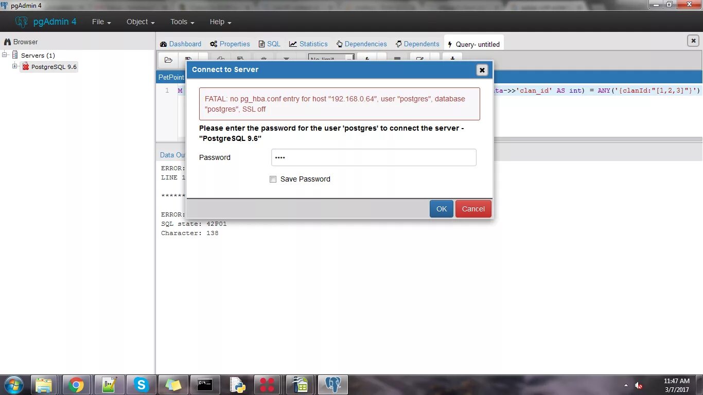The image size is (703, 395).
Task: Click the taskbar clock showing 11:47 AM
Action: click(676, 385)
